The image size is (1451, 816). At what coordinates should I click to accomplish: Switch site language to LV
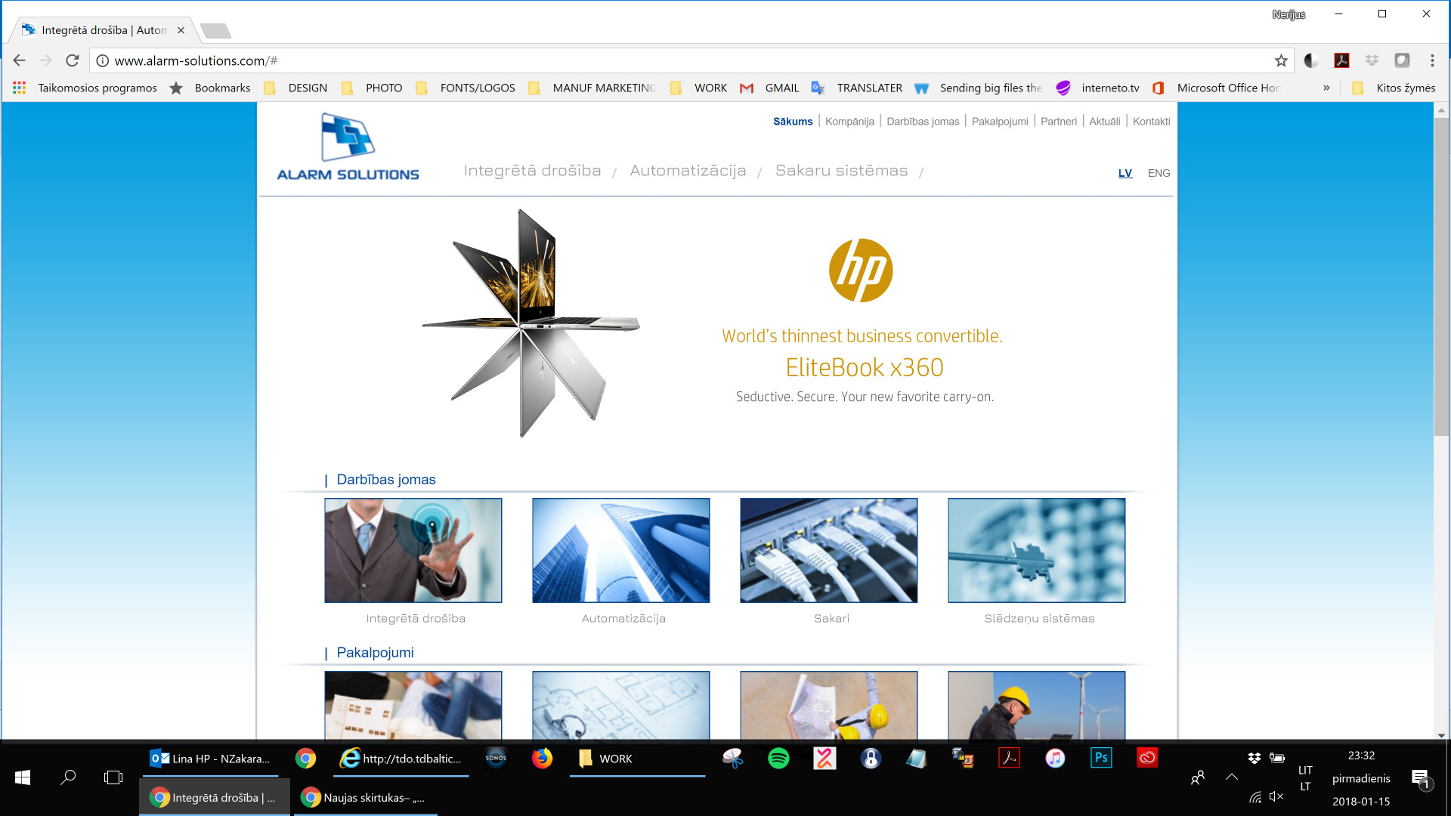pos(1125,173)
